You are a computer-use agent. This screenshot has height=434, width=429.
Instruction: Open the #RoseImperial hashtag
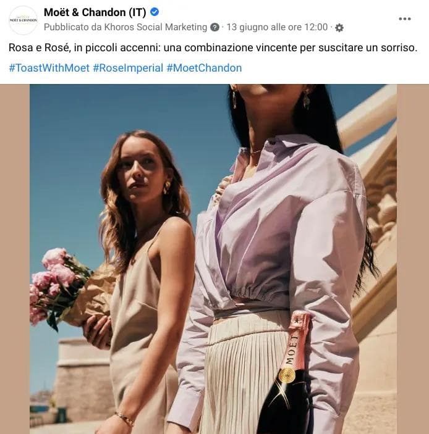(x=128, y=68)
